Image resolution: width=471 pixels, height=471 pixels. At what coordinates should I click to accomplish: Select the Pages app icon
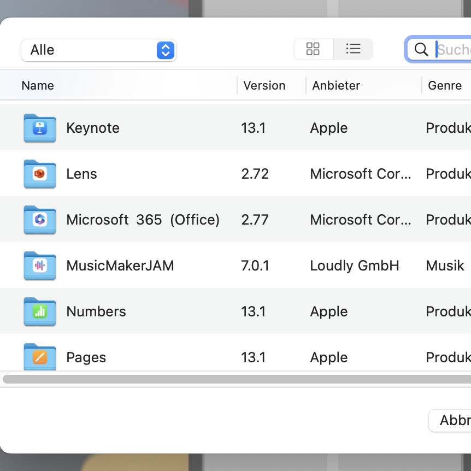click(39, 357)
